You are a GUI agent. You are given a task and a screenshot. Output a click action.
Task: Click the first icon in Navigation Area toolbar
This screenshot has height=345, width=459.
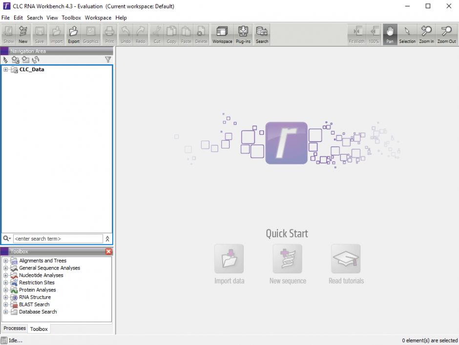(5, 60)
